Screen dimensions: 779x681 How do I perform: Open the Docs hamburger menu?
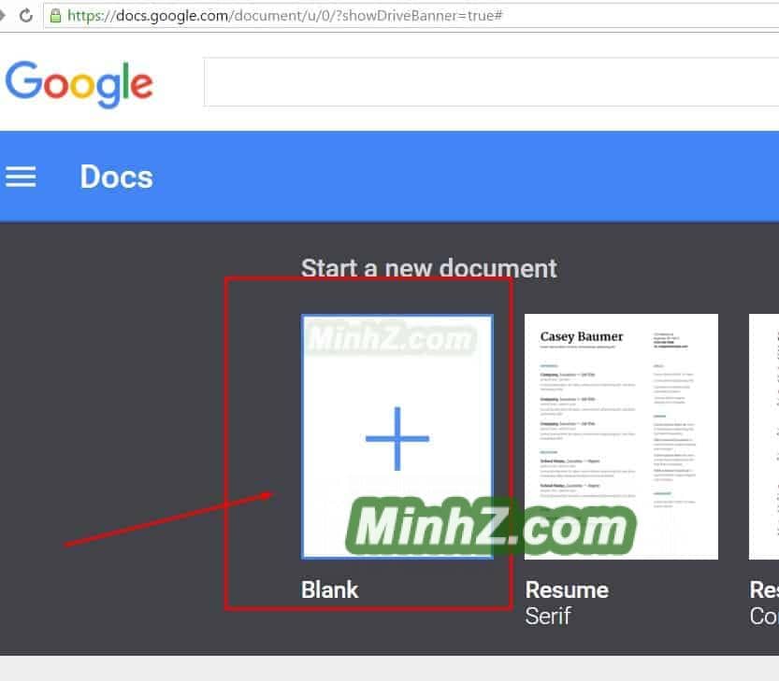[x=21, y=177]
